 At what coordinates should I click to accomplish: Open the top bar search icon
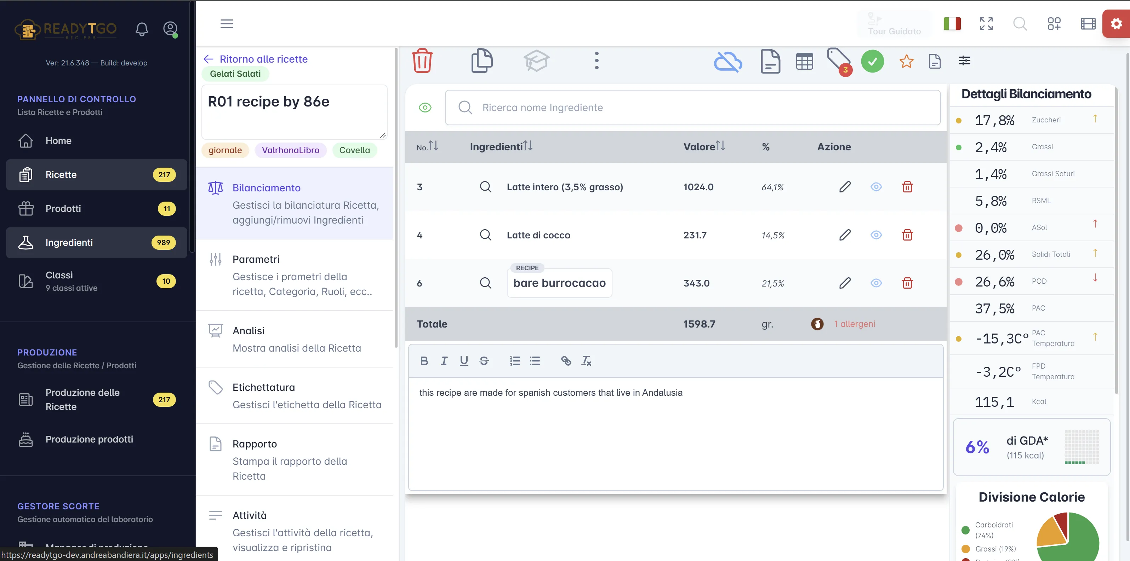1020,24
